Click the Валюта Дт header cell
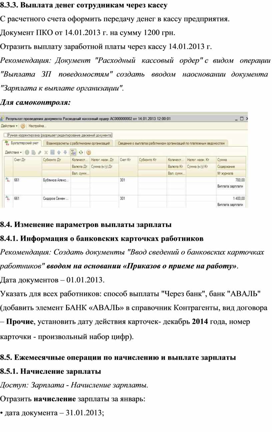Screen dimensions: 272x432 click(80, 166)
